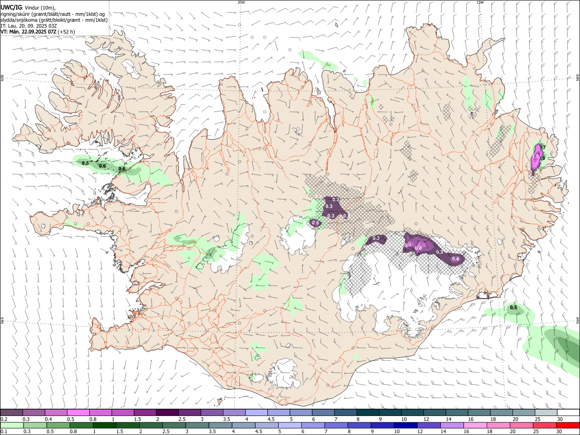Click the UWC/IG title text
This screenshot has height=435, width=580.
coord(11,7)
